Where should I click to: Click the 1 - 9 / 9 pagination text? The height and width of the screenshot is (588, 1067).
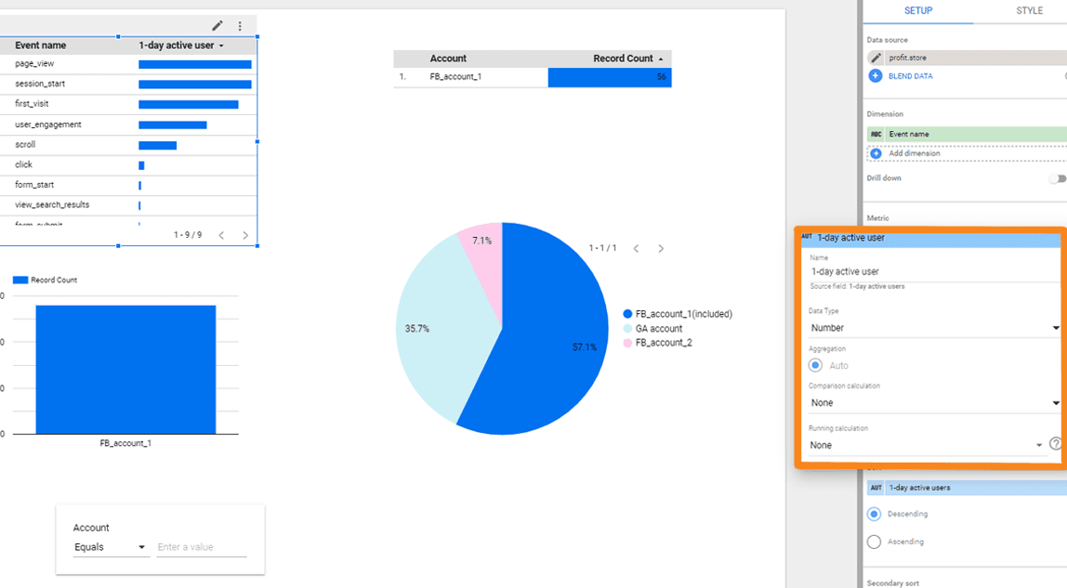pos(188,235)
